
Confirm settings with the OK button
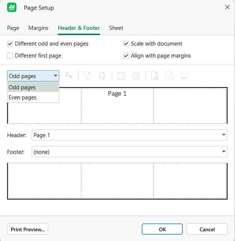click(162, 229)
